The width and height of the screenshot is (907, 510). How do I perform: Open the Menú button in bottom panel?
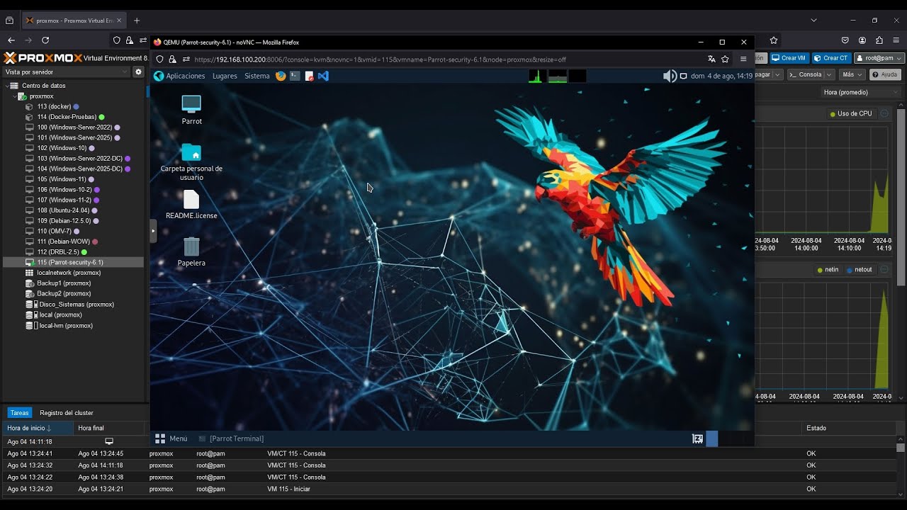(171, 438)
